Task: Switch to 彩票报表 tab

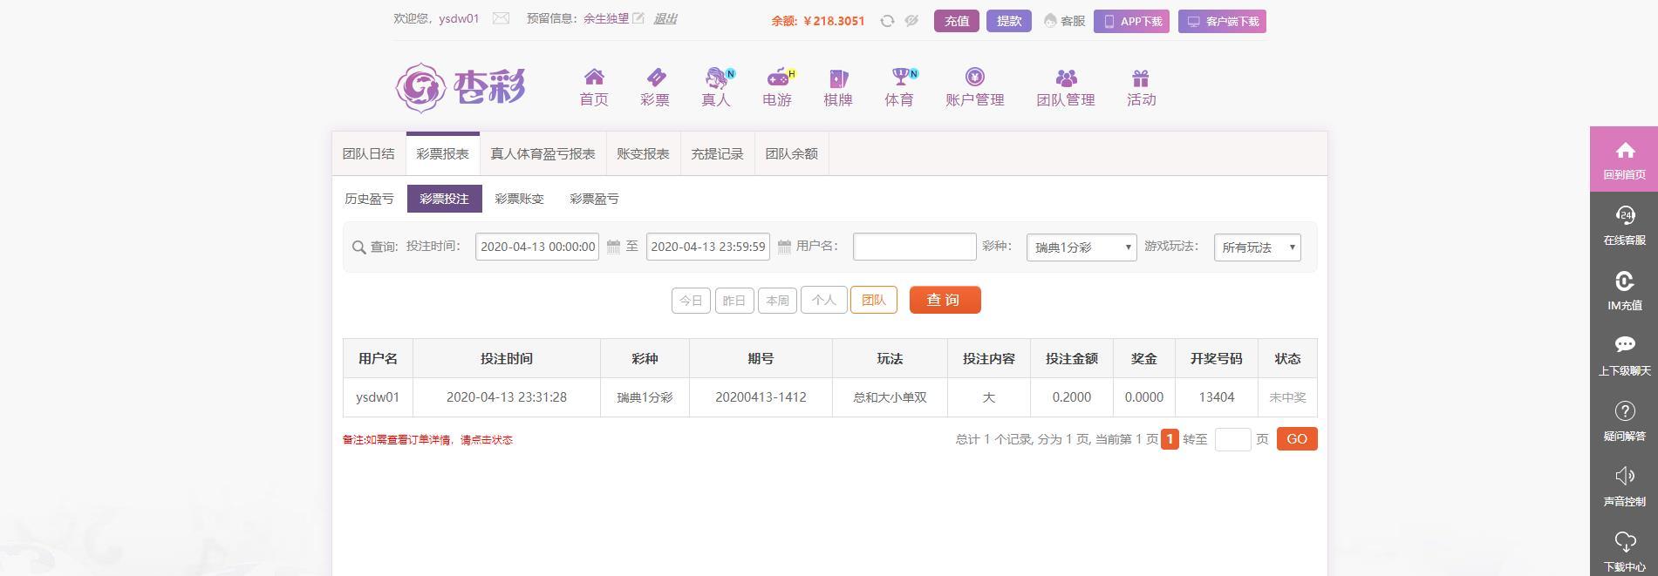Action: pos(442,153)
